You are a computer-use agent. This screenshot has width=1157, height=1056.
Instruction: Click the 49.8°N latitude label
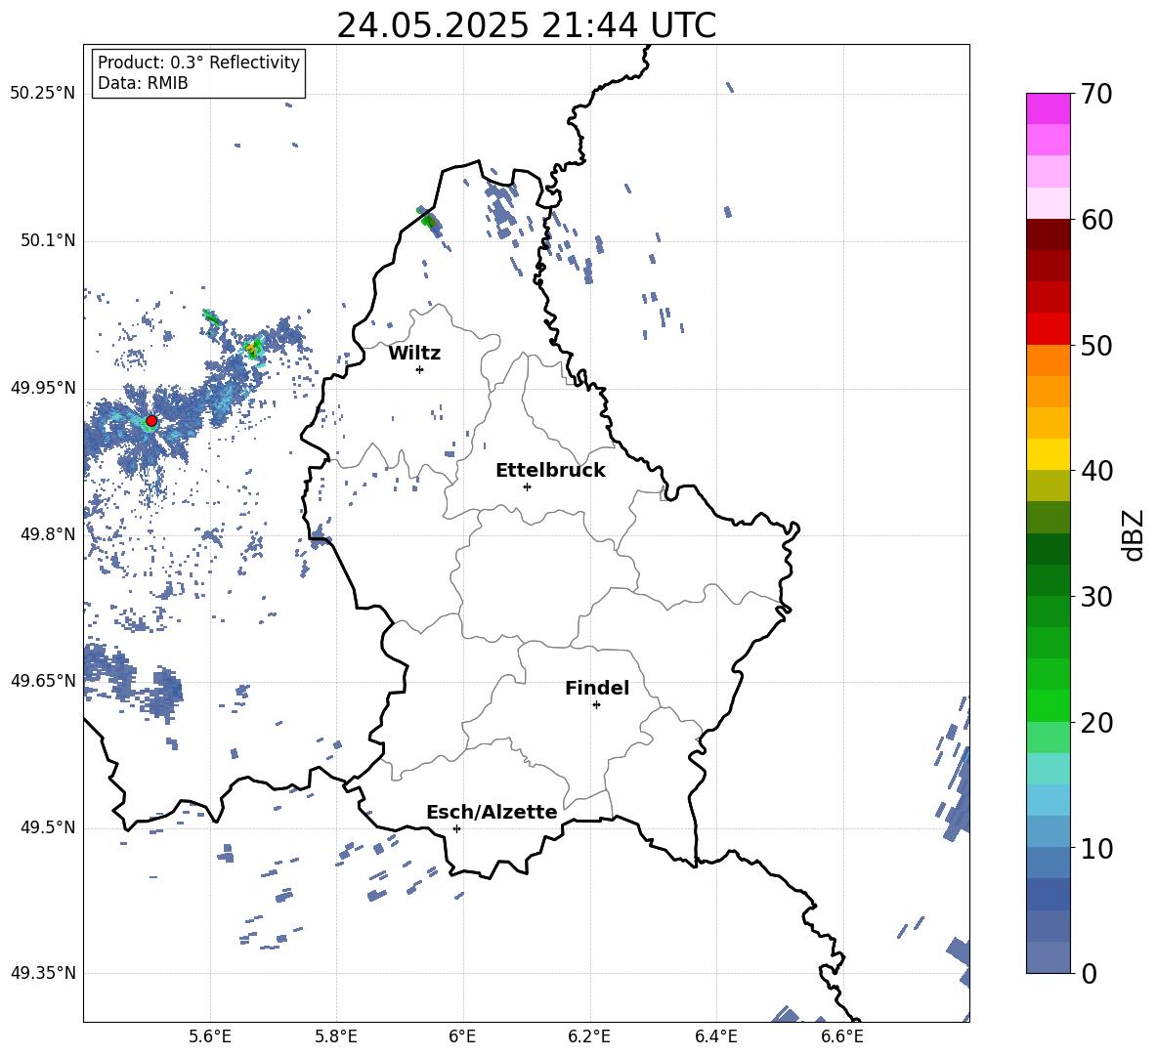click(48, 534)
